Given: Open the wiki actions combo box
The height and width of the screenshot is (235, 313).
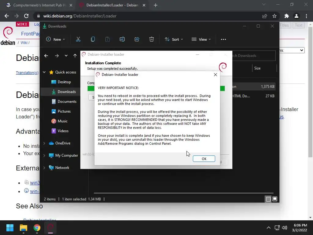Looking at the screenshot, I should [x=292, y=50].
